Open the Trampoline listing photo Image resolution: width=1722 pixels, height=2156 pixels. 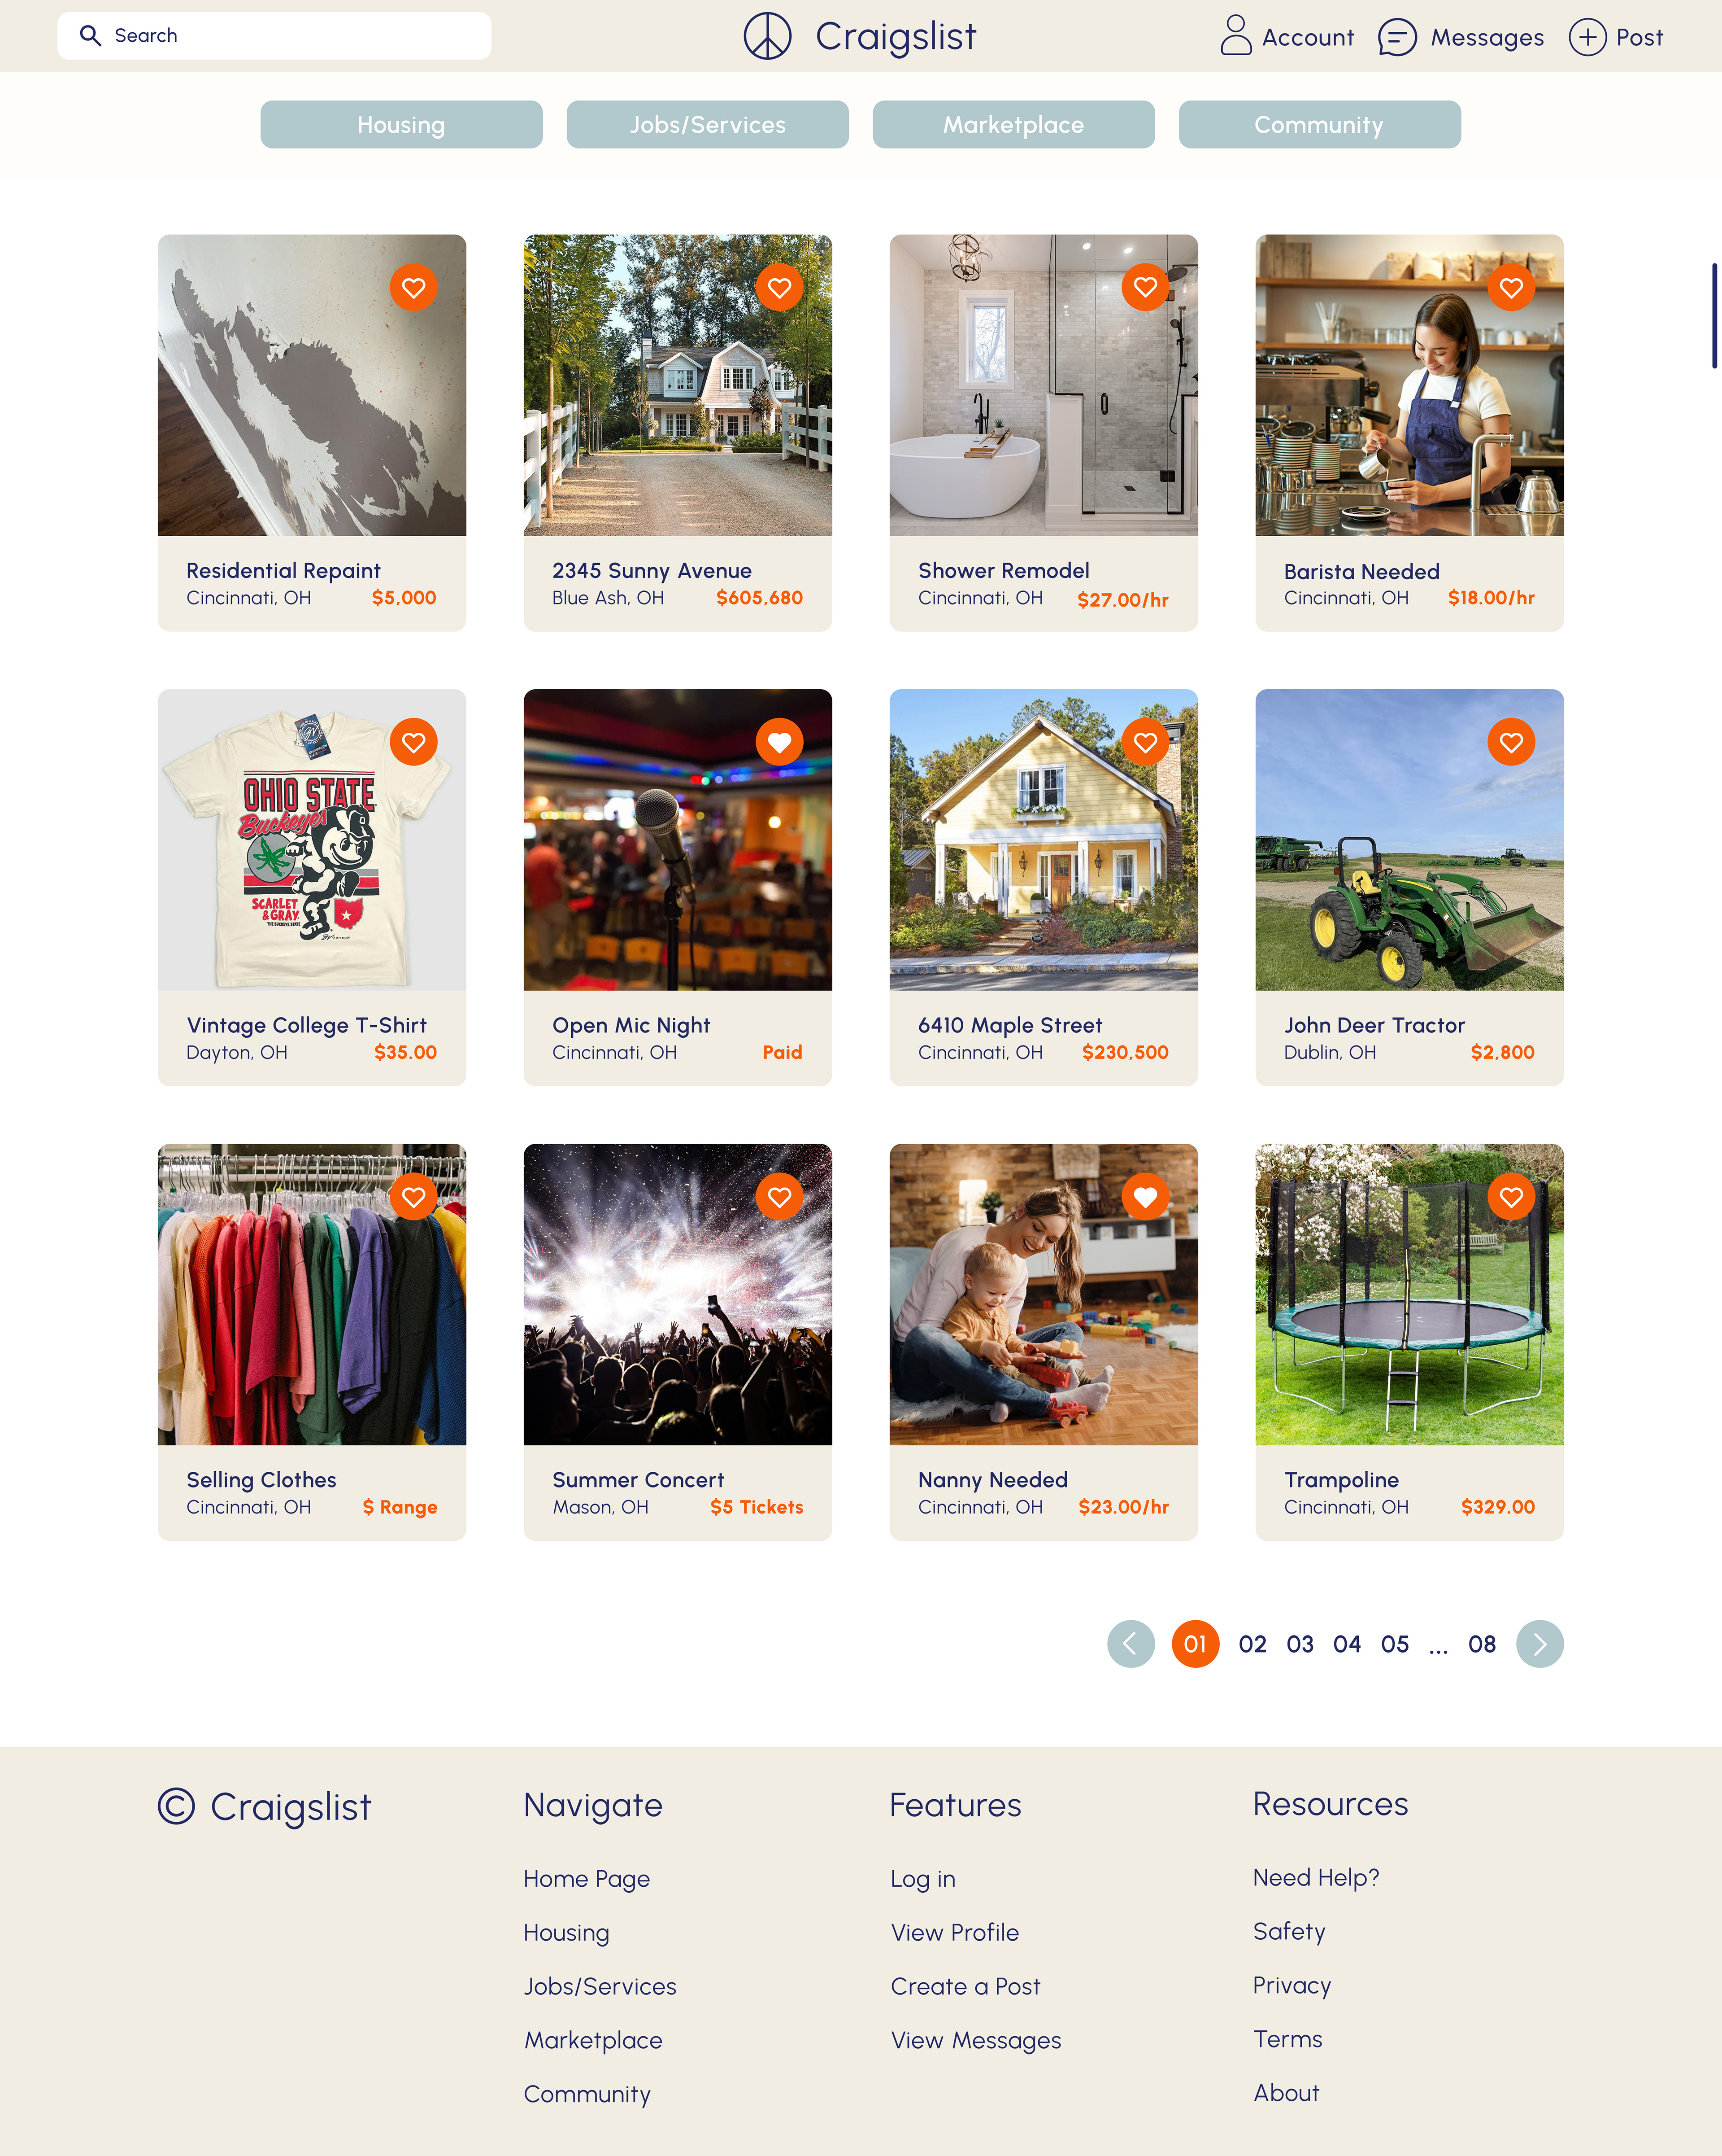[x=1409, y=1294]
